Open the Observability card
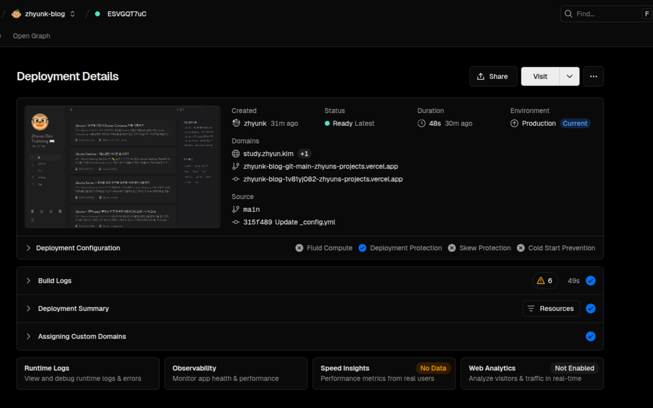 [236, 373]
